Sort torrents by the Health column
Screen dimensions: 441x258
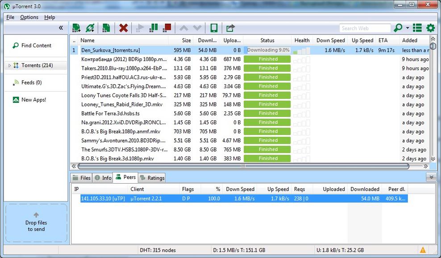pyautogui.click(x=302, y=41)
